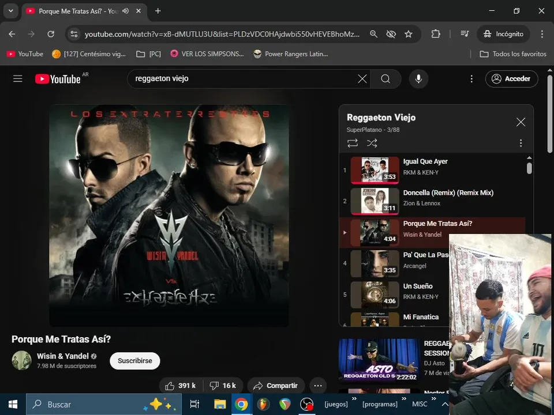Bookmark this page with the star
Screen dimensions: 554x415
(409, 34)
